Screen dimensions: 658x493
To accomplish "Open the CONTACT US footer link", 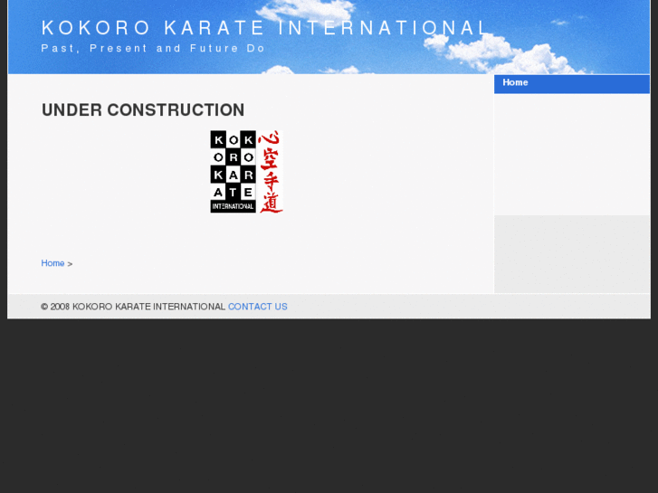I will pyautogui.click(x=258, y=307).
